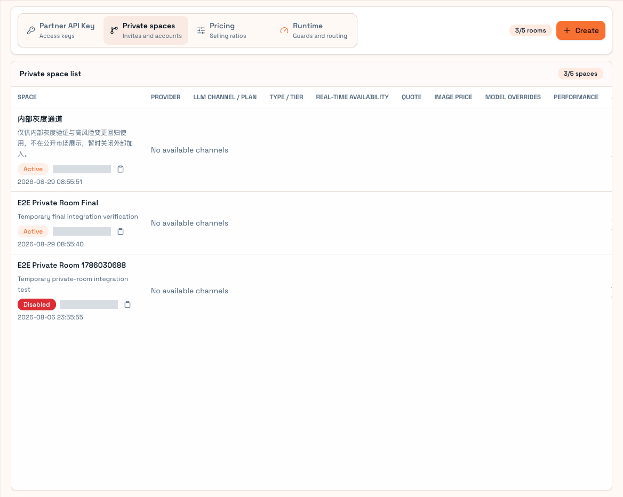The image size is (623, 497).
Task: Click timestamp 2026-08-06 23:55:55
Action: [x=51, y=317]
